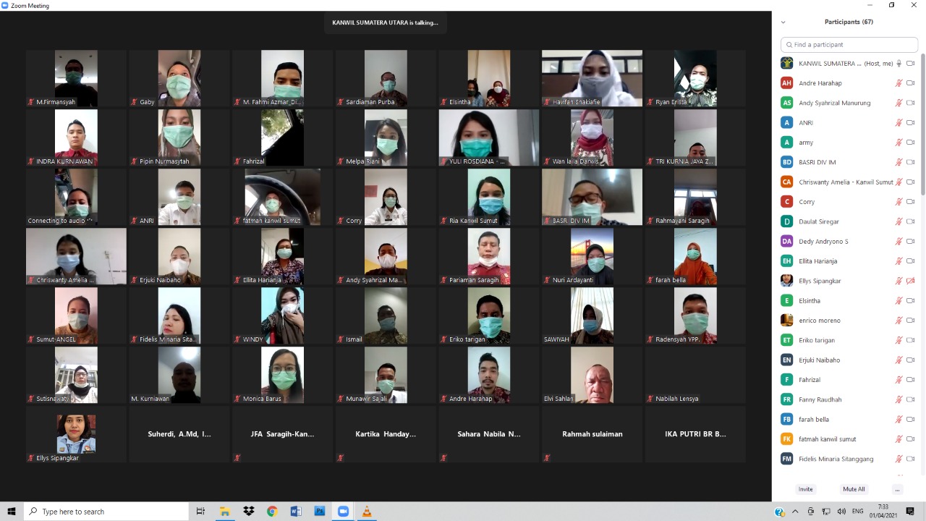This screenshot has height=521, width=926.
Task: Toggle Eriko tarigan's muted microphone
Action: tap(899, 340)
